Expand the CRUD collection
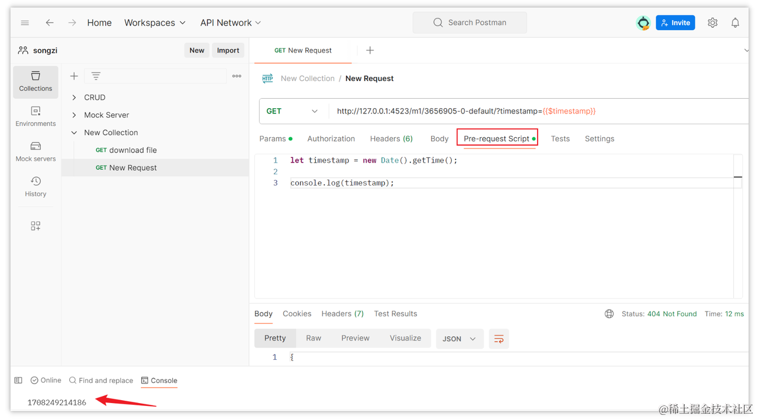This screenshot has width=757, height=419. tap(74, 98)
